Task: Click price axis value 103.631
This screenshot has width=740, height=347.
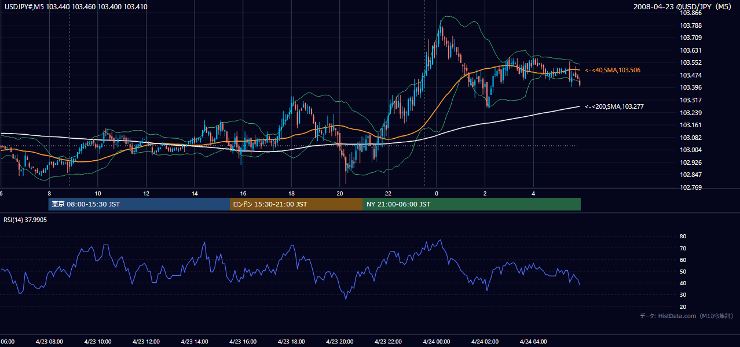Action: (690, 50)
